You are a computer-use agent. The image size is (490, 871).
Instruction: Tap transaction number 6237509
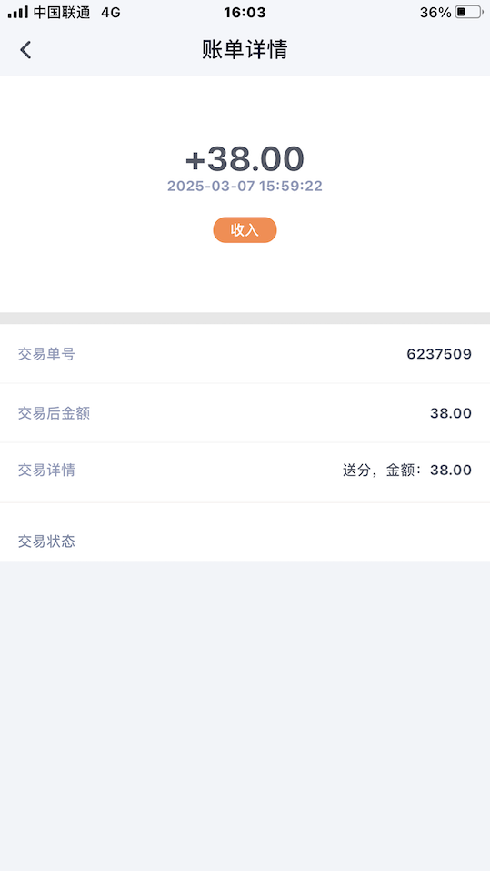tap(439, 354)
